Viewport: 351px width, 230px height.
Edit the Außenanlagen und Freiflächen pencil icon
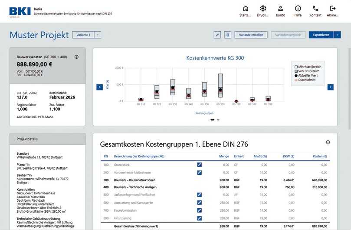(x=199, y=195)
